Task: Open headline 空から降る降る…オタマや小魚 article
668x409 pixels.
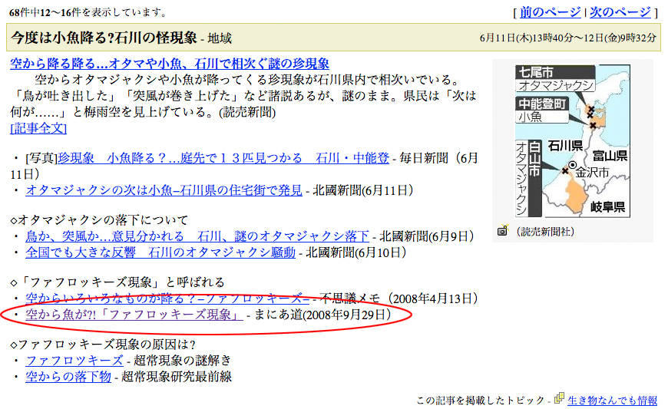Action: (x=170, y=64)
